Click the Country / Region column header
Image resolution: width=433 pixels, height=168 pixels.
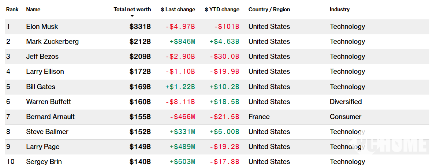(269, 9)
